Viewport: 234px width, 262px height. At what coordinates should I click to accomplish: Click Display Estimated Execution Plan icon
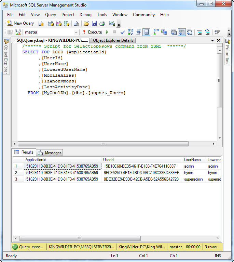coord(130,32)
